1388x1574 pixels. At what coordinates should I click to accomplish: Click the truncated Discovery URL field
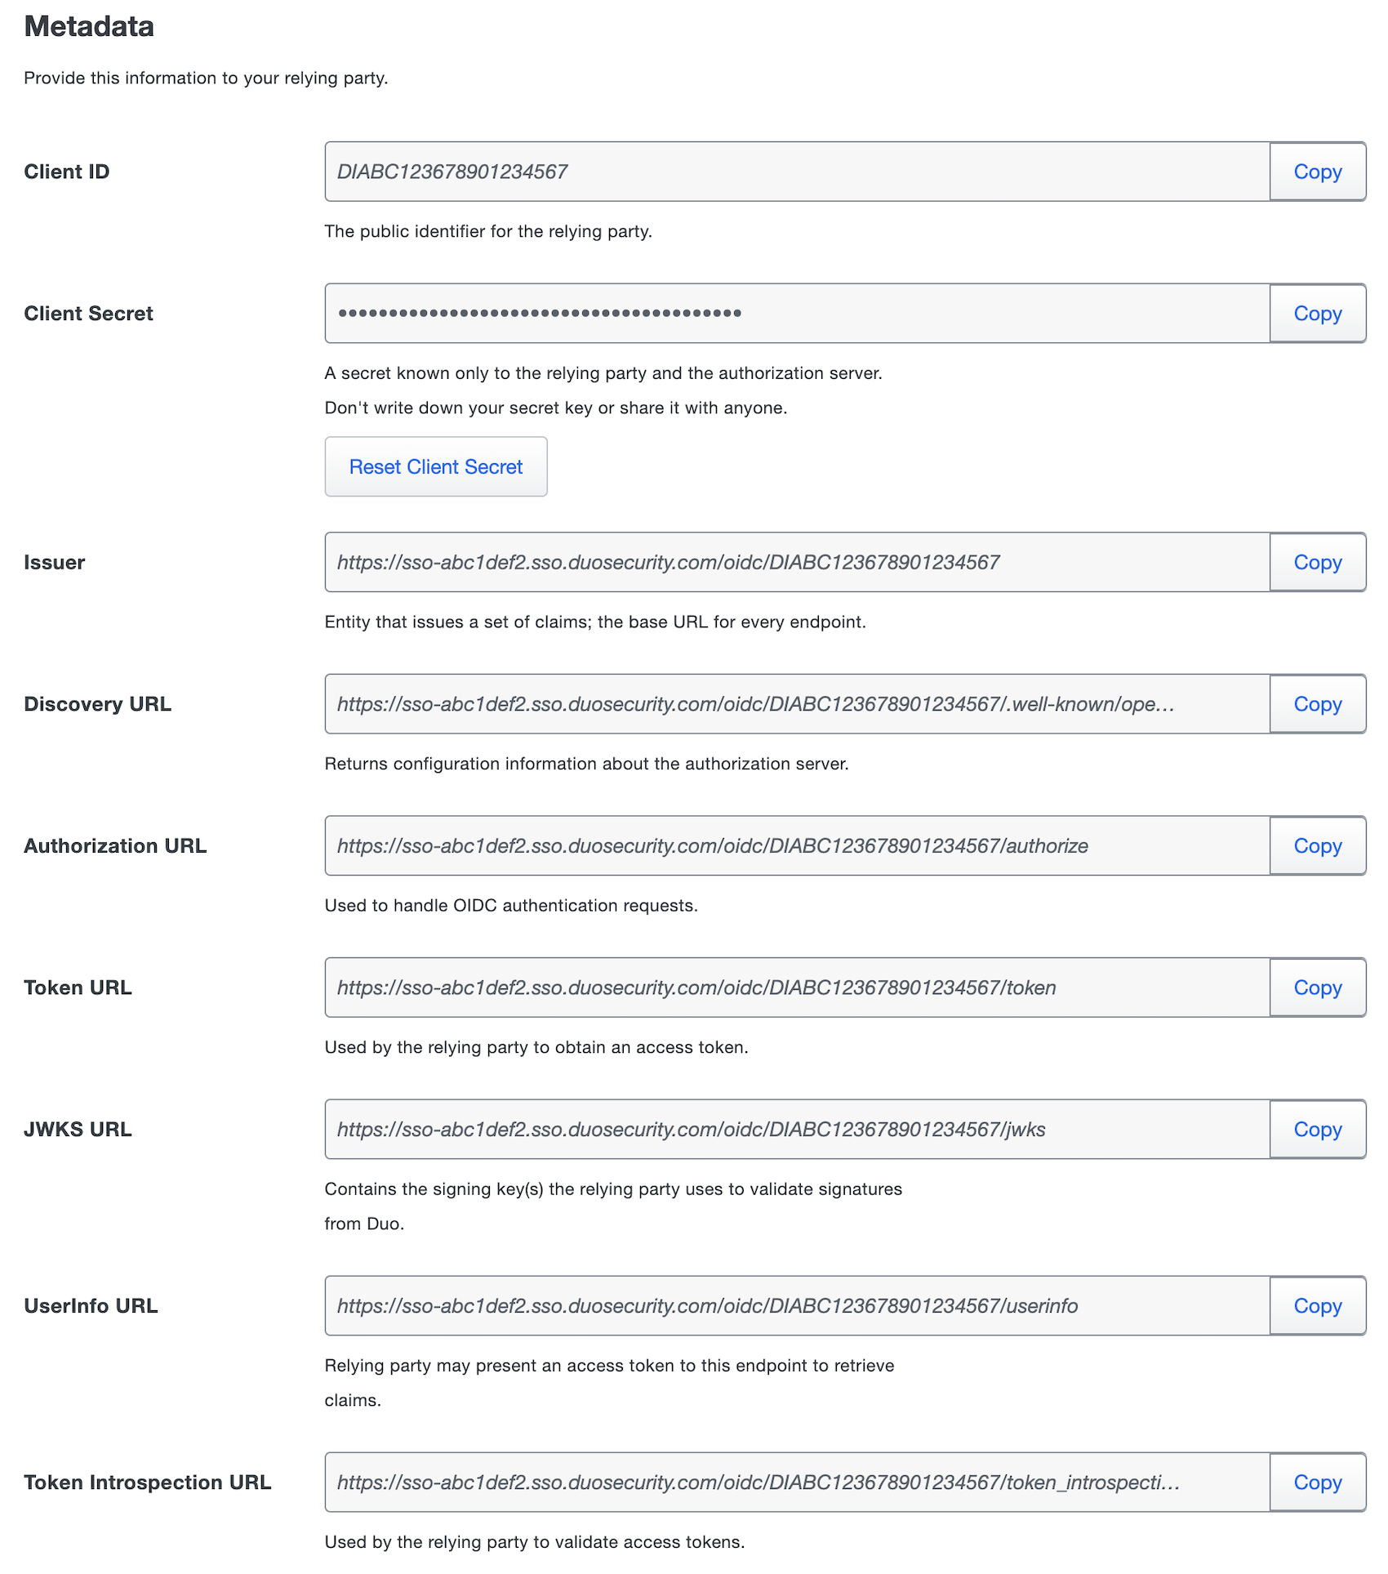tap(796, 703)
